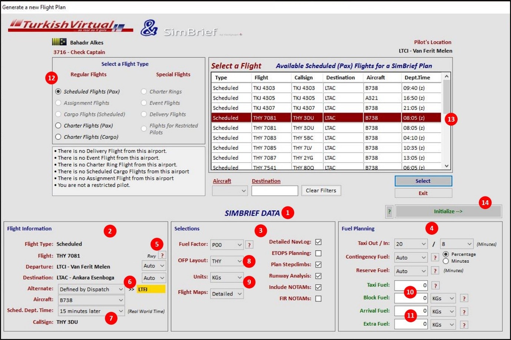This screenshot has height=340, width=511.
Task: Show help for Reserve Fuel
Action: 435,271
